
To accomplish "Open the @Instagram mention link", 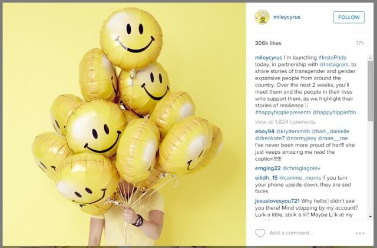I will (334, 64).
